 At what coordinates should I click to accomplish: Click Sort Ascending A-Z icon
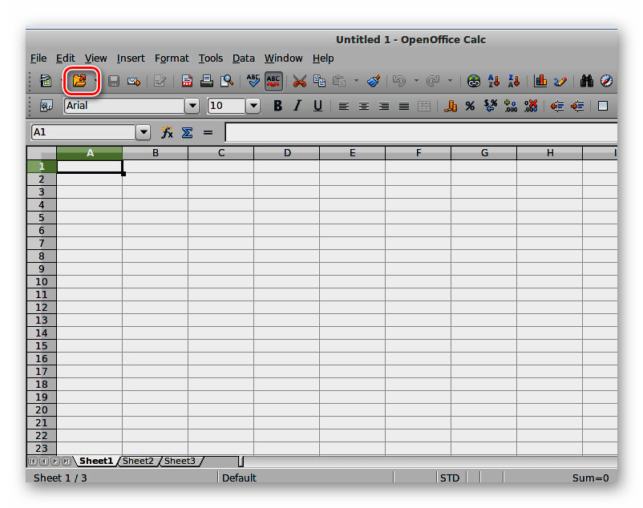click(494, 81)
